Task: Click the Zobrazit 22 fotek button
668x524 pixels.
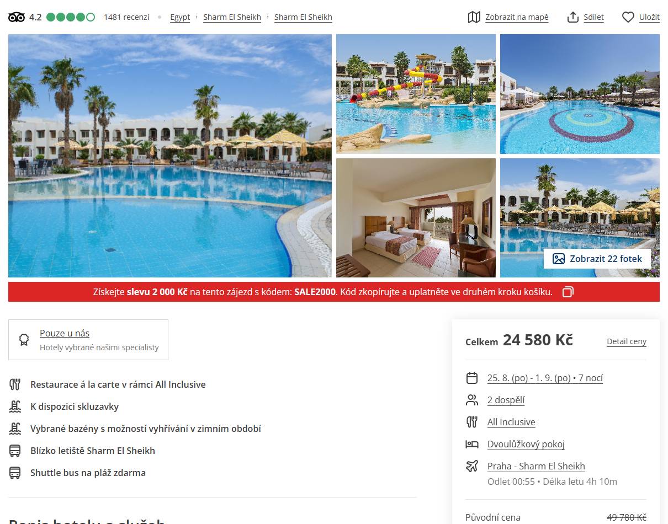Action: pos(597,259)
